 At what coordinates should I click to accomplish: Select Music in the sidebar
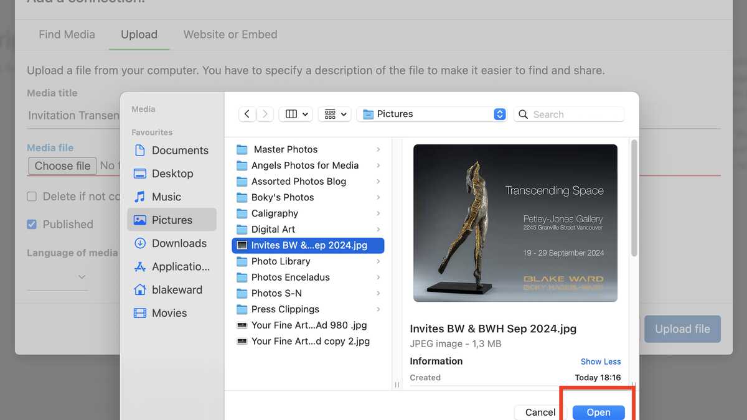click(172, 197)
